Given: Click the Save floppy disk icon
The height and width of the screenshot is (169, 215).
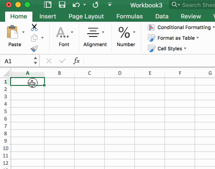Looking at the screenshot, I should [62, 5].
